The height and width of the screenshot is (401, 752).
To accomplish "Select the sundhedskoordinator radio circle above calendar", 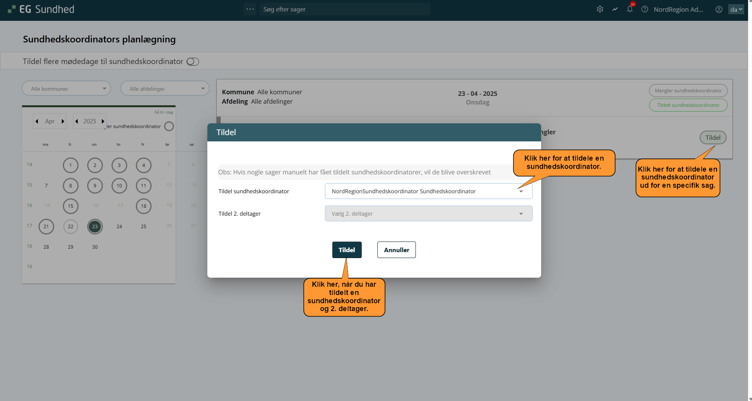I will coord(169,126).
